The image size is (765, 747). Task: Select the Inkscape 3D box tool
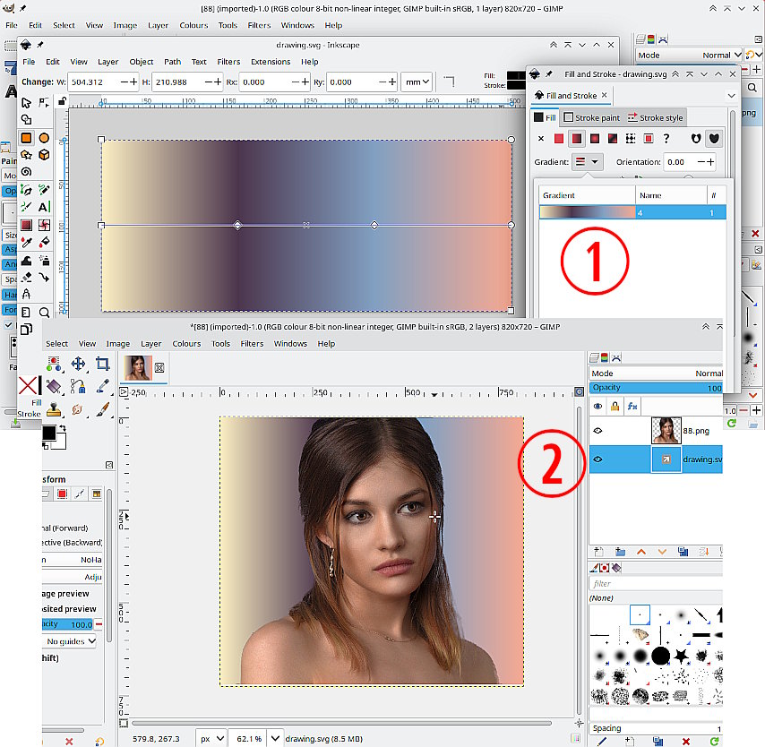tap(44, 155)
